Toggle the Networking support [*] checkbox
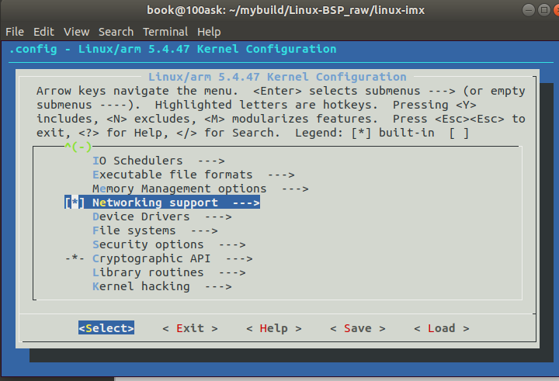The height and width of the screenshot is (381, 559). click(x=75, y=202)
